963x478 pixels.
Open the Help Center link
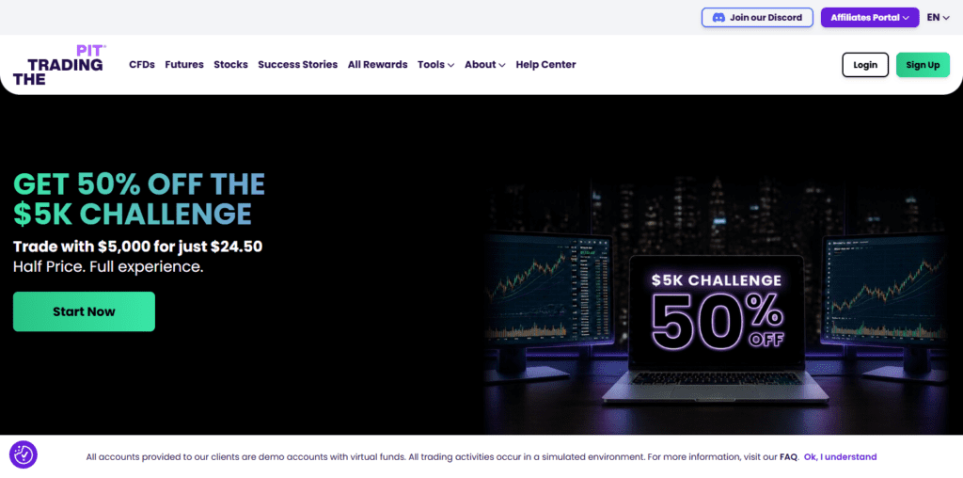[546, 65]
